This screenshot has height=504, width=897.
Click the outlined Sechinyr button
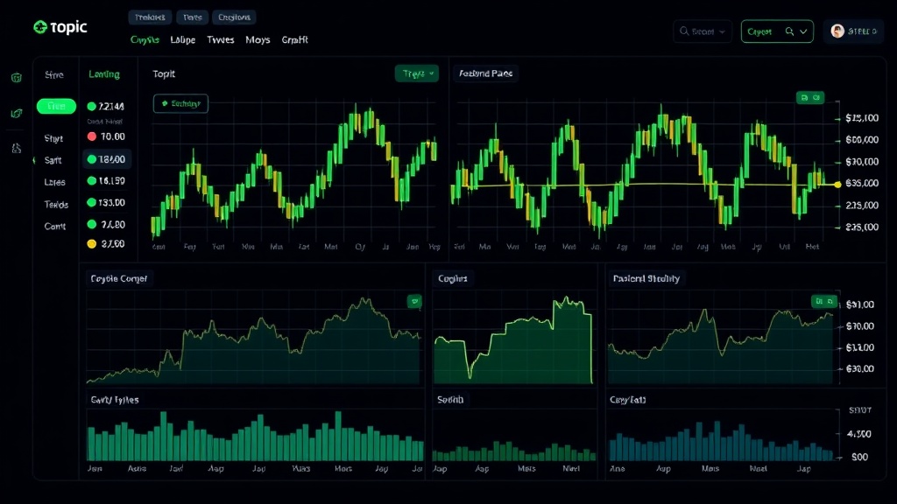180,103
